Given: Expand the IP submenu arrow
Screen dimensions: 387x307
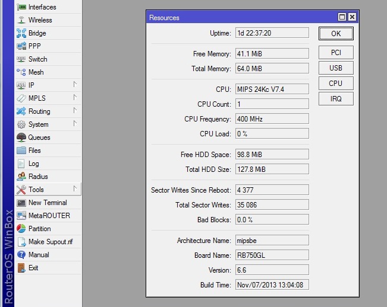Looking at the screenshot, I should 75,84.
